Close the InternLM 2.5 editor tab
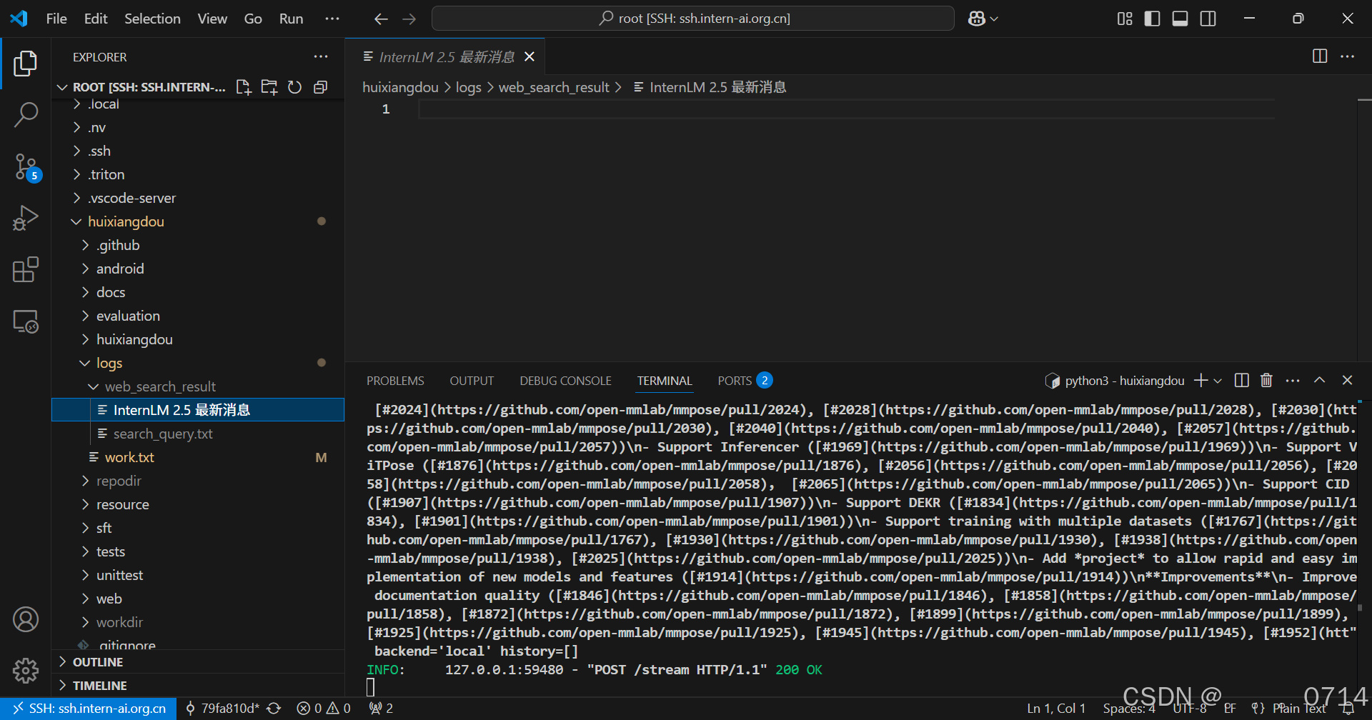This screenshot has width=1372, height=720. tap(530, 56)
